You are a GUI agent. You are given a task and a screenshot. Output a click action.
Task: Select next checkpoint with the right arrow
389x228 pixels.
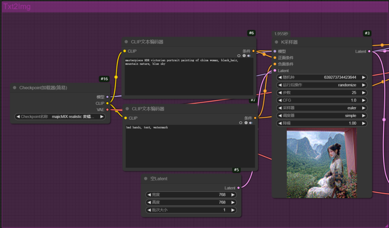coord(102,117)
